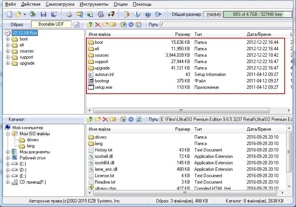The height and width of the screenshot is (207, 296).
Task: Open the Самозагрузка menu
Action: click(60, 4)
